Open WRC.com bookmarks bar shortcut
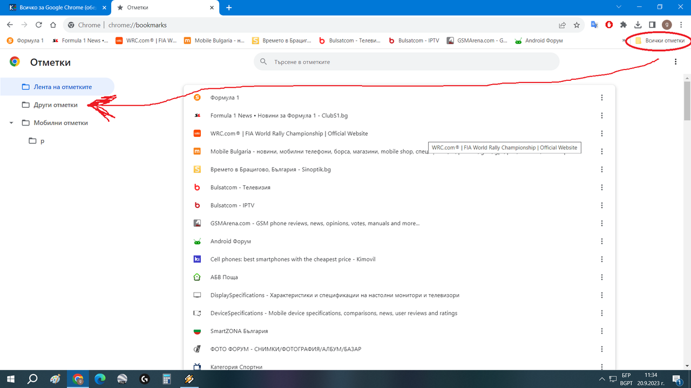691x388 pixels. [x=146, y=40]
